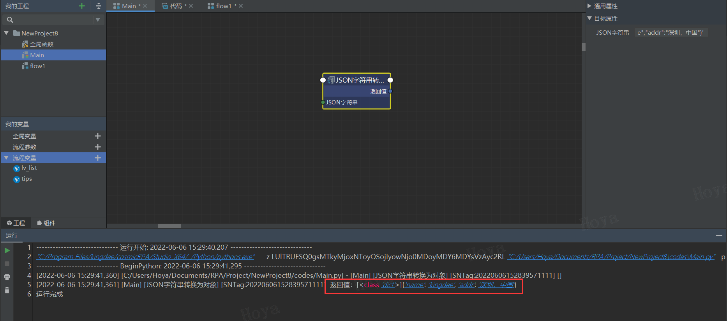Click the flow1 file icon

(25, 66)
